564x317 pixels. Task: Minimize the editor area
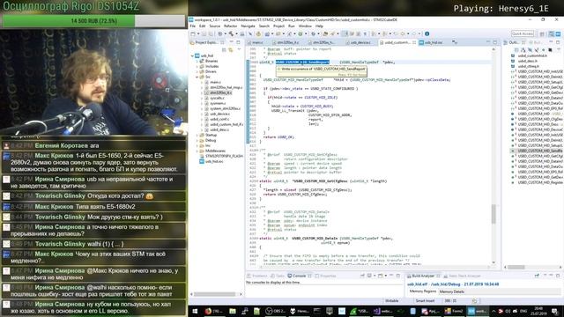click(488, 42)
